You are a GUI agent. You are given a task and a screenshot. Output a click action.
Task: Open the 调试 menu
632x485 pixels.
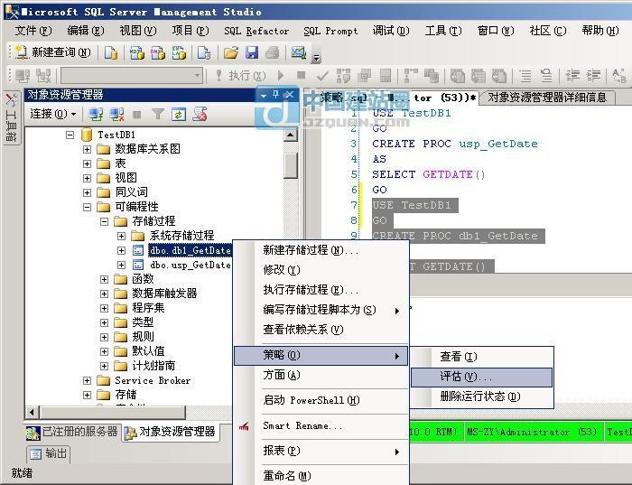(391, 31)
